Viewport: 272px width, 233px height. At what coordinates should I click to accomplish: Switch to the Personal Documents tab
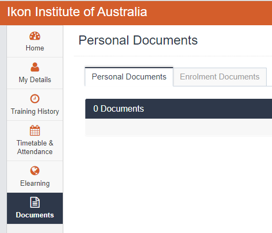click(x=129, y=77)
